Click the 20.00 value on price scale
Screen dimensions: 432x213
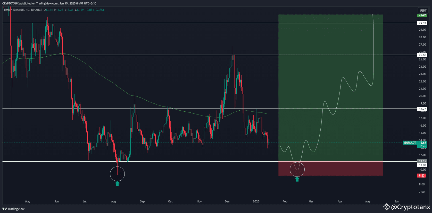click(x=422, y=96)
